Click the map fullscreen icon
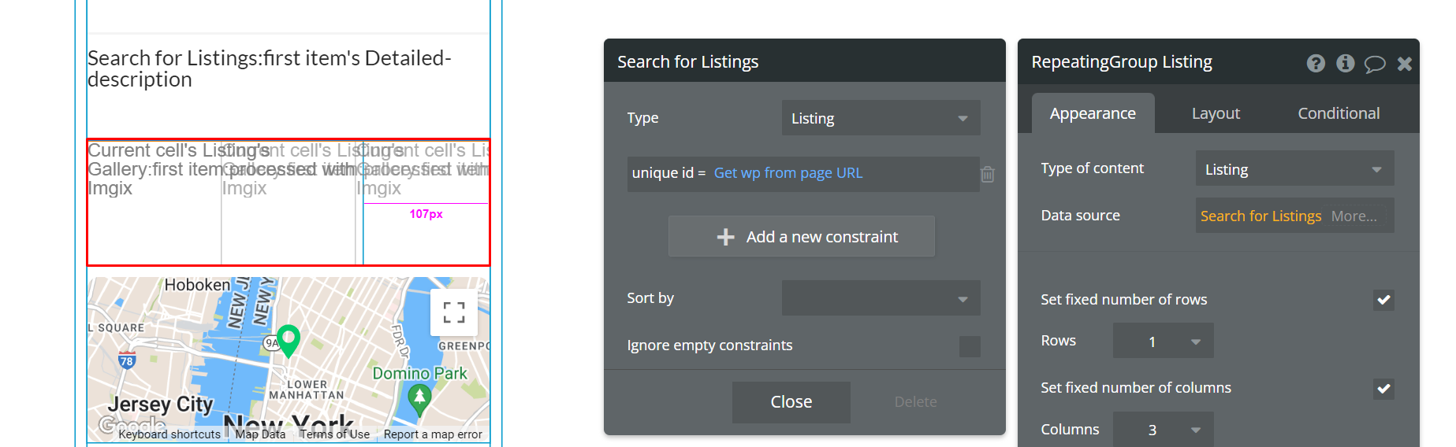 point(453,312)
